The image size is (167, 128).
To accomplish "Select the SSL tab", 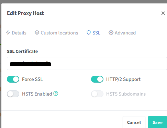I will 93,33.
